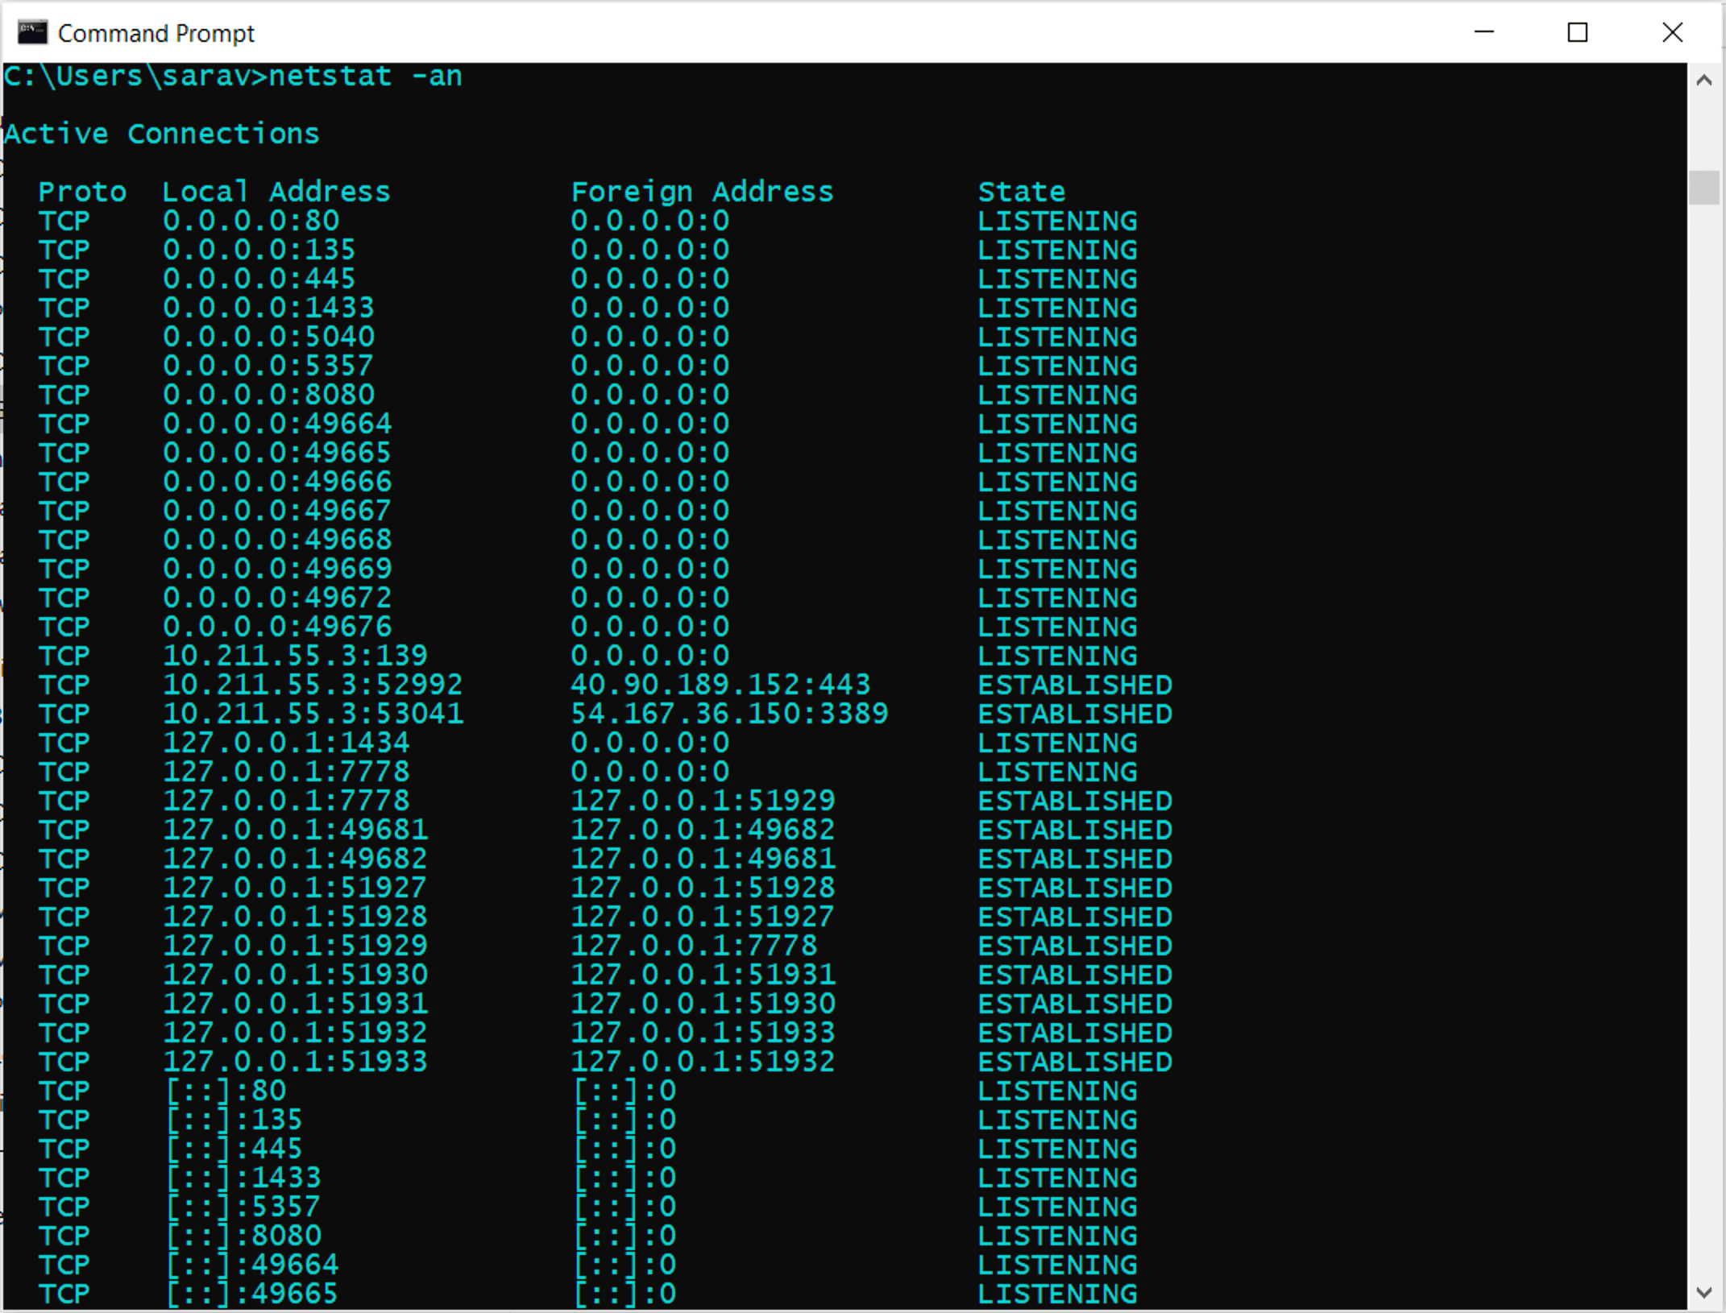Click local address 0.0.0.0:49665
Viewport: 1726px width, 1313px height.
point(277,453)
